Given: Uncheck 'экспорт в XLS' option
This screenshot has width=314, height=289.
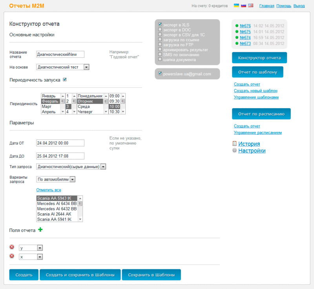Looking at the screenshot, I should [x=160, y=24].
